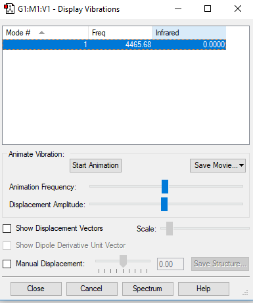Click the GaussView icon in the title bar
Image resolution: width=253 pixels, height=303 pixels.
click(9, 9)
